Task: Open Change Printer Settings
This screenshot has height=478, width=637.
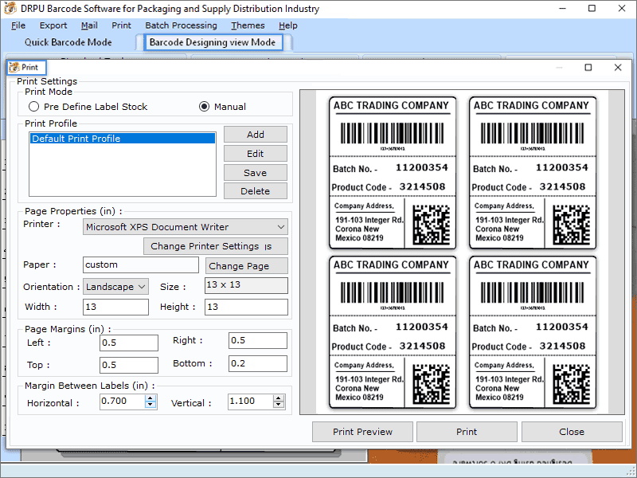Action: (215, 246)
